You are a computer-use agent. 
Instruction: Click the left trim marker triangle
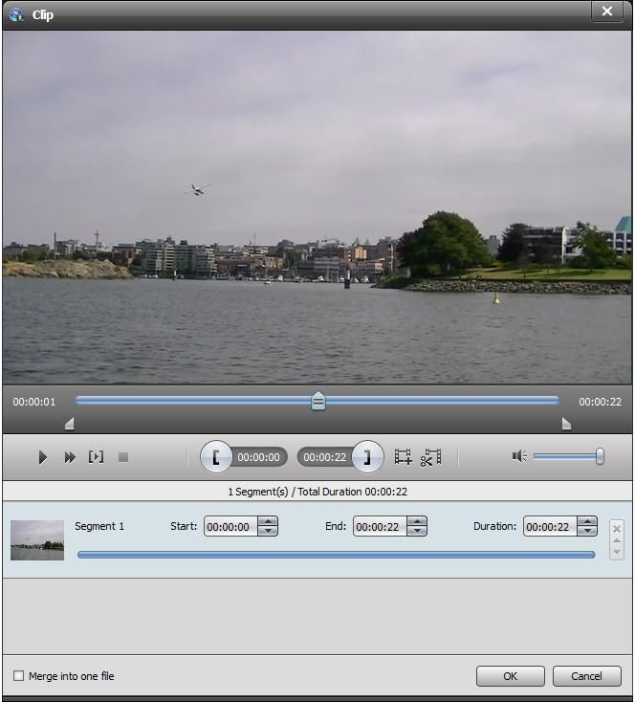tap(69, 424)
